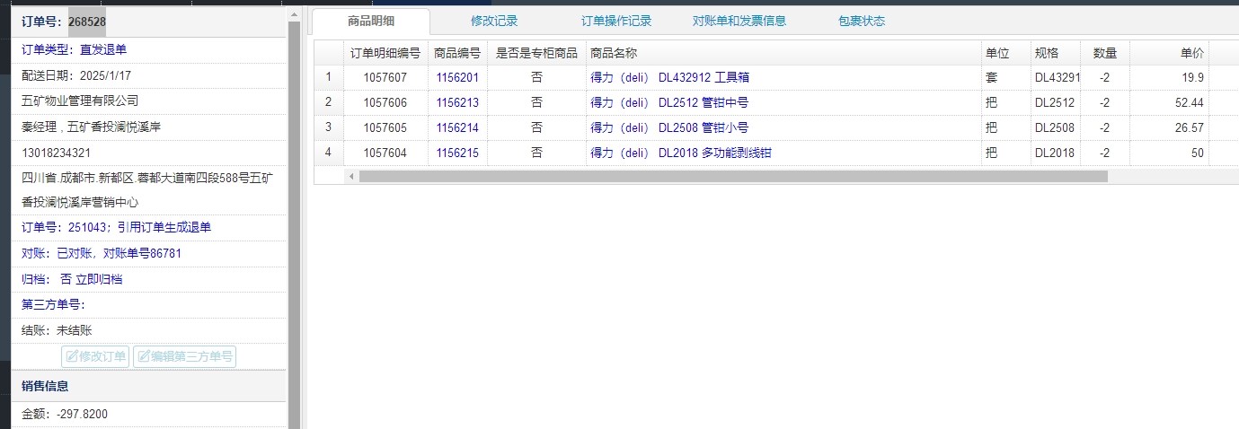Click the 订单明细编号 column header

(385, 53)
